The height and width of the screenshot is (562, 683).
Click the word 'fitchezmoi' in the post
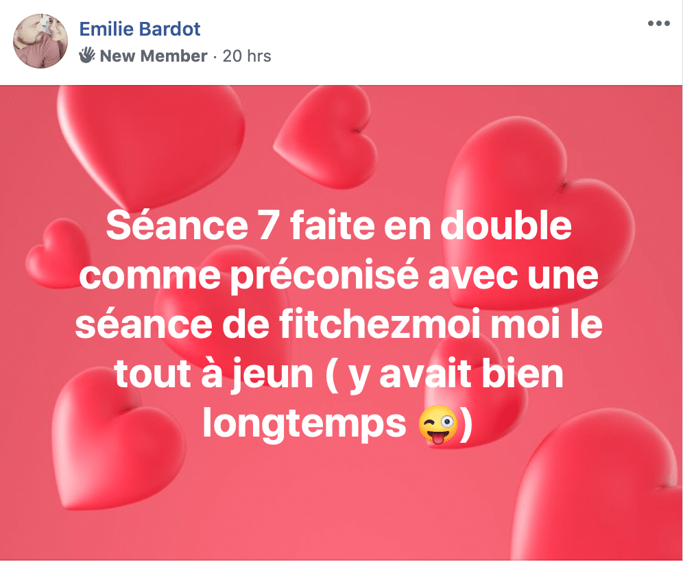point(379,323)
